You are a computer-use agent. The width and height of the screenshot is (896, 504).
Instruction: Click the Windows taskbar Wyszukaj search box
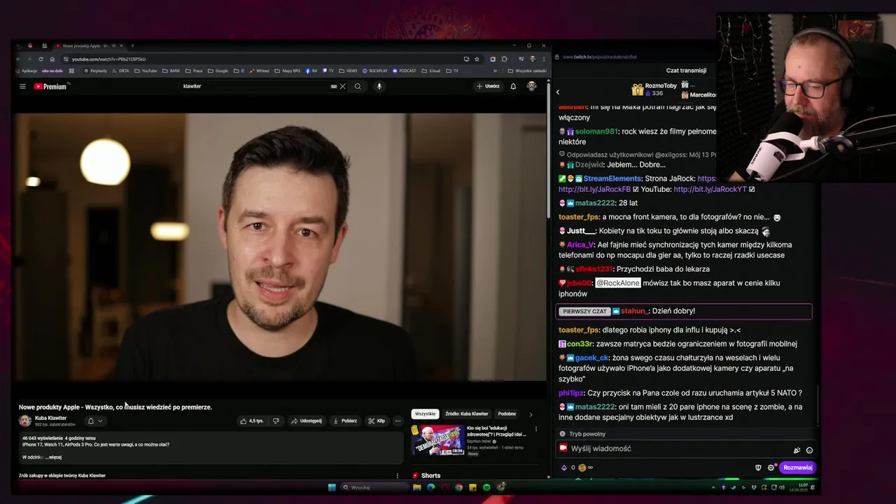pyautogui.click(x=374, y=487)
